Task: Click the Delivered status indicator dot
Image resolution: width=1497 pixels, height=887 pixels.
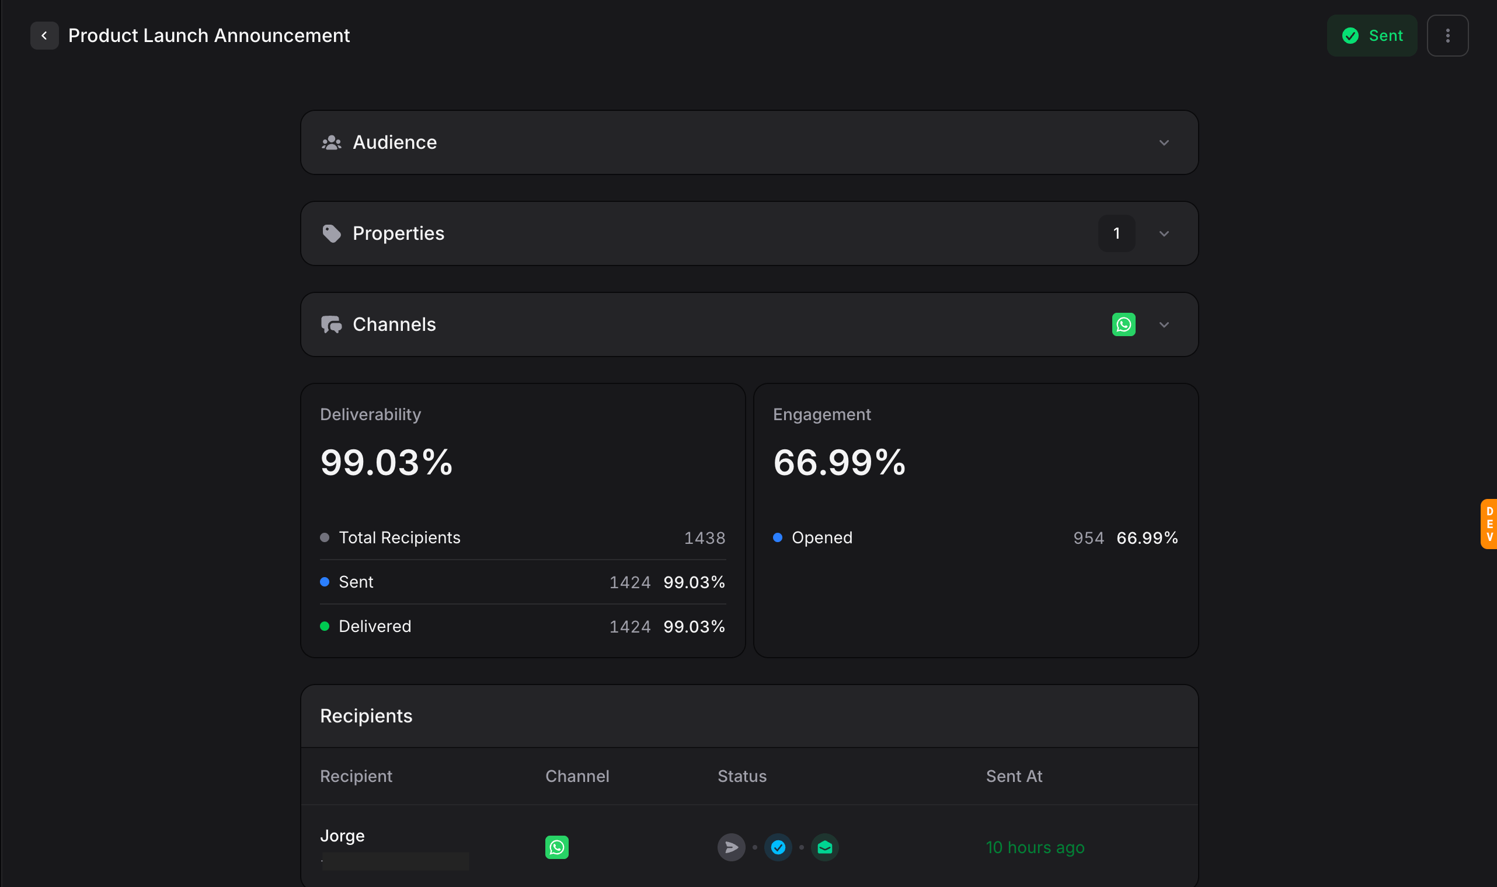Action: tap(325, 626)
